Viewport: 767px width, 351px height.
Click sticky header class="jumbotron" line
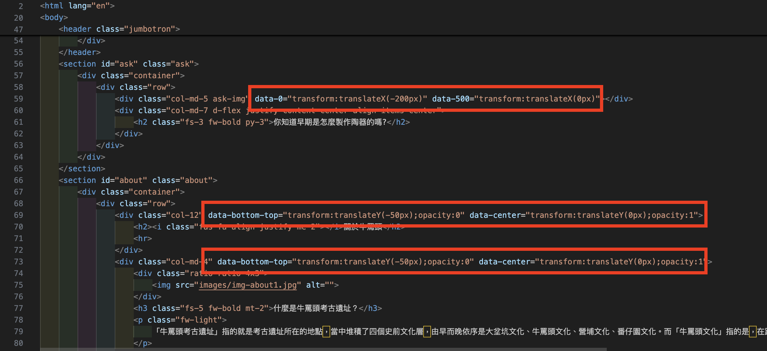(119, 29)
